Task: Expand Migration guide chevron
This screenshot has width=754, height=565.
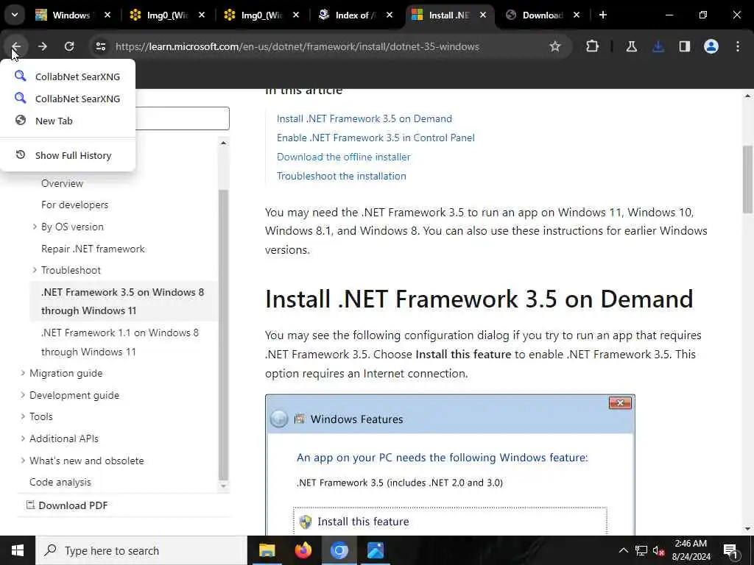Action: coord(23,373)
